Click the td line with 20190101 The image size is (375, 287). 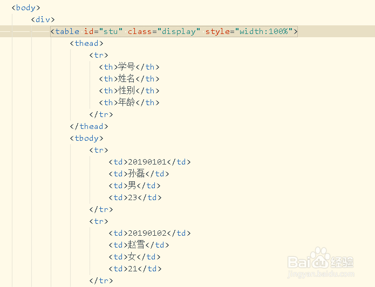[x=149, y=162]
